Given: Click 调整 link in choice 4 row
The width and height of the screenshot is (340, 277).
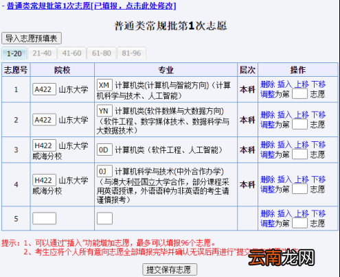Looking at the screenshot, I should click(268, 189).
